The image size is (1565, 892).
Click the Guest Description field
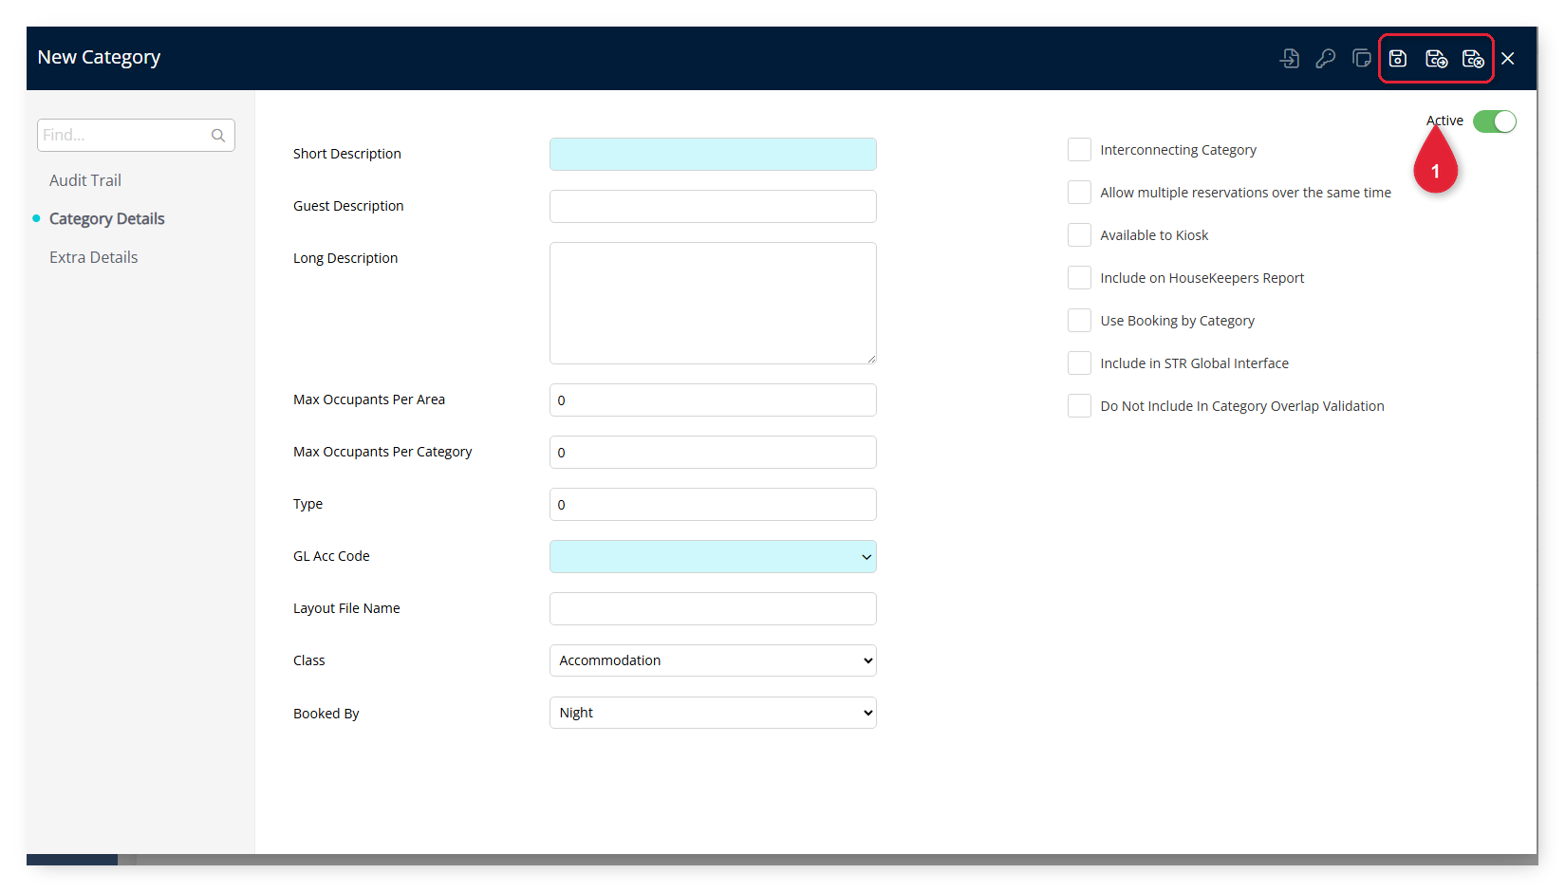click(713, 207)
